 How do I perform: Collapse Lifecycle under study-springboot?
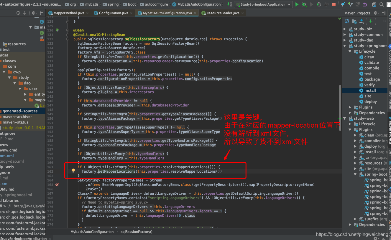pyautogui.click(x=350, y=51)
